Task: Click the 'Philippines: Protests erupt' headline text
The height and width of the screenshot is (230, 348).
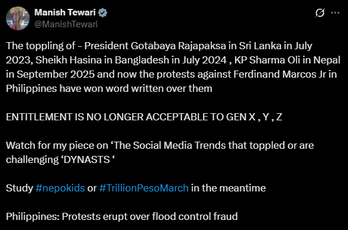Action: pos(122,216)
